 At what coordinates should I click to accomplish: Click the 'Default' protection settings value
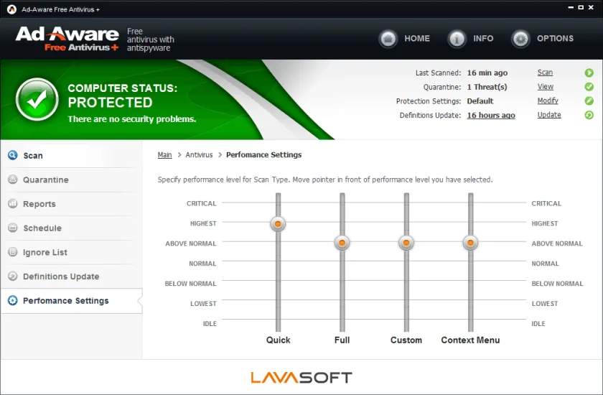pos(480,101)
